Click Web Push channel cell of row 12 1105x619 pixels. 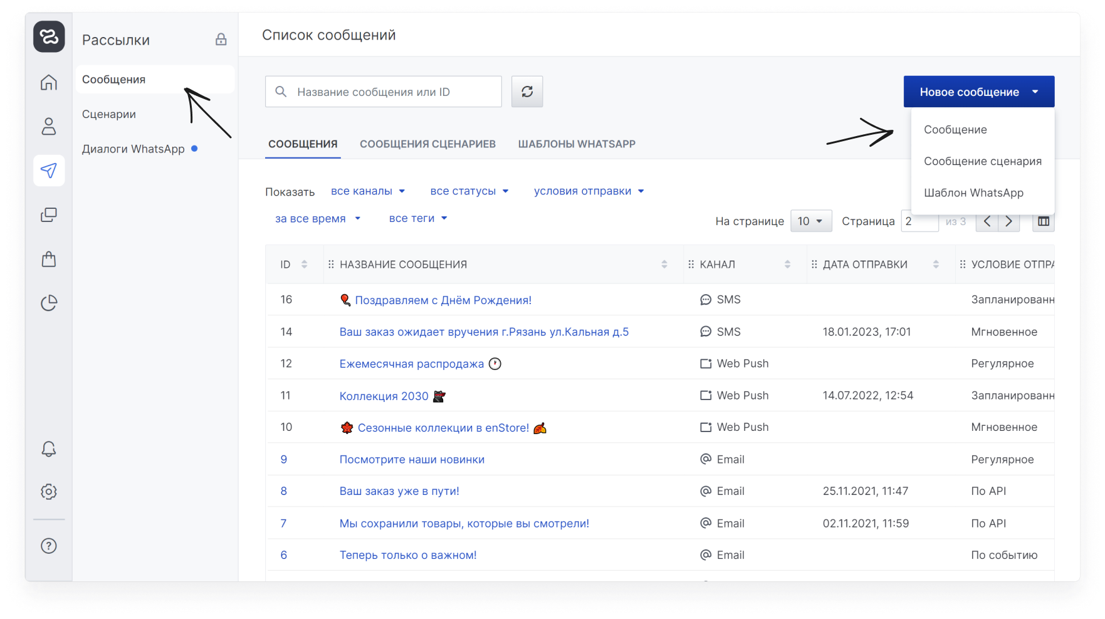pos(734,364)
